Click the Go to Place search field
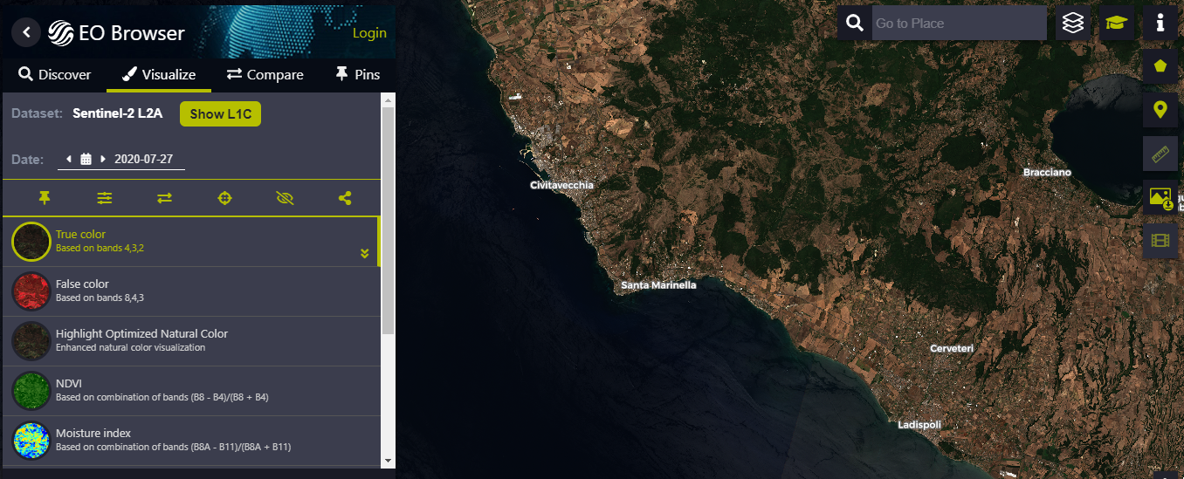This screenshot has height=479, width=1184. pyautogui.click(x=959, y=23)
